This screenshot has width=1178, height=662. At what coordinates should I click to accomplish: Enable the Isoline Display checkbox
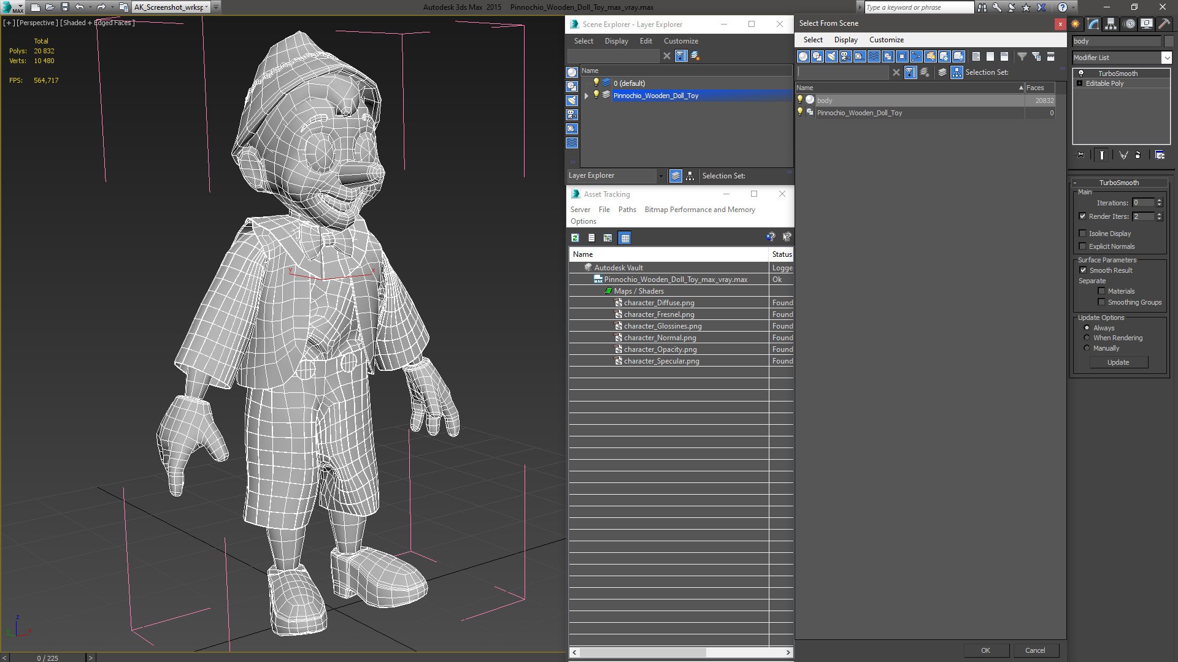point(1082,234)
